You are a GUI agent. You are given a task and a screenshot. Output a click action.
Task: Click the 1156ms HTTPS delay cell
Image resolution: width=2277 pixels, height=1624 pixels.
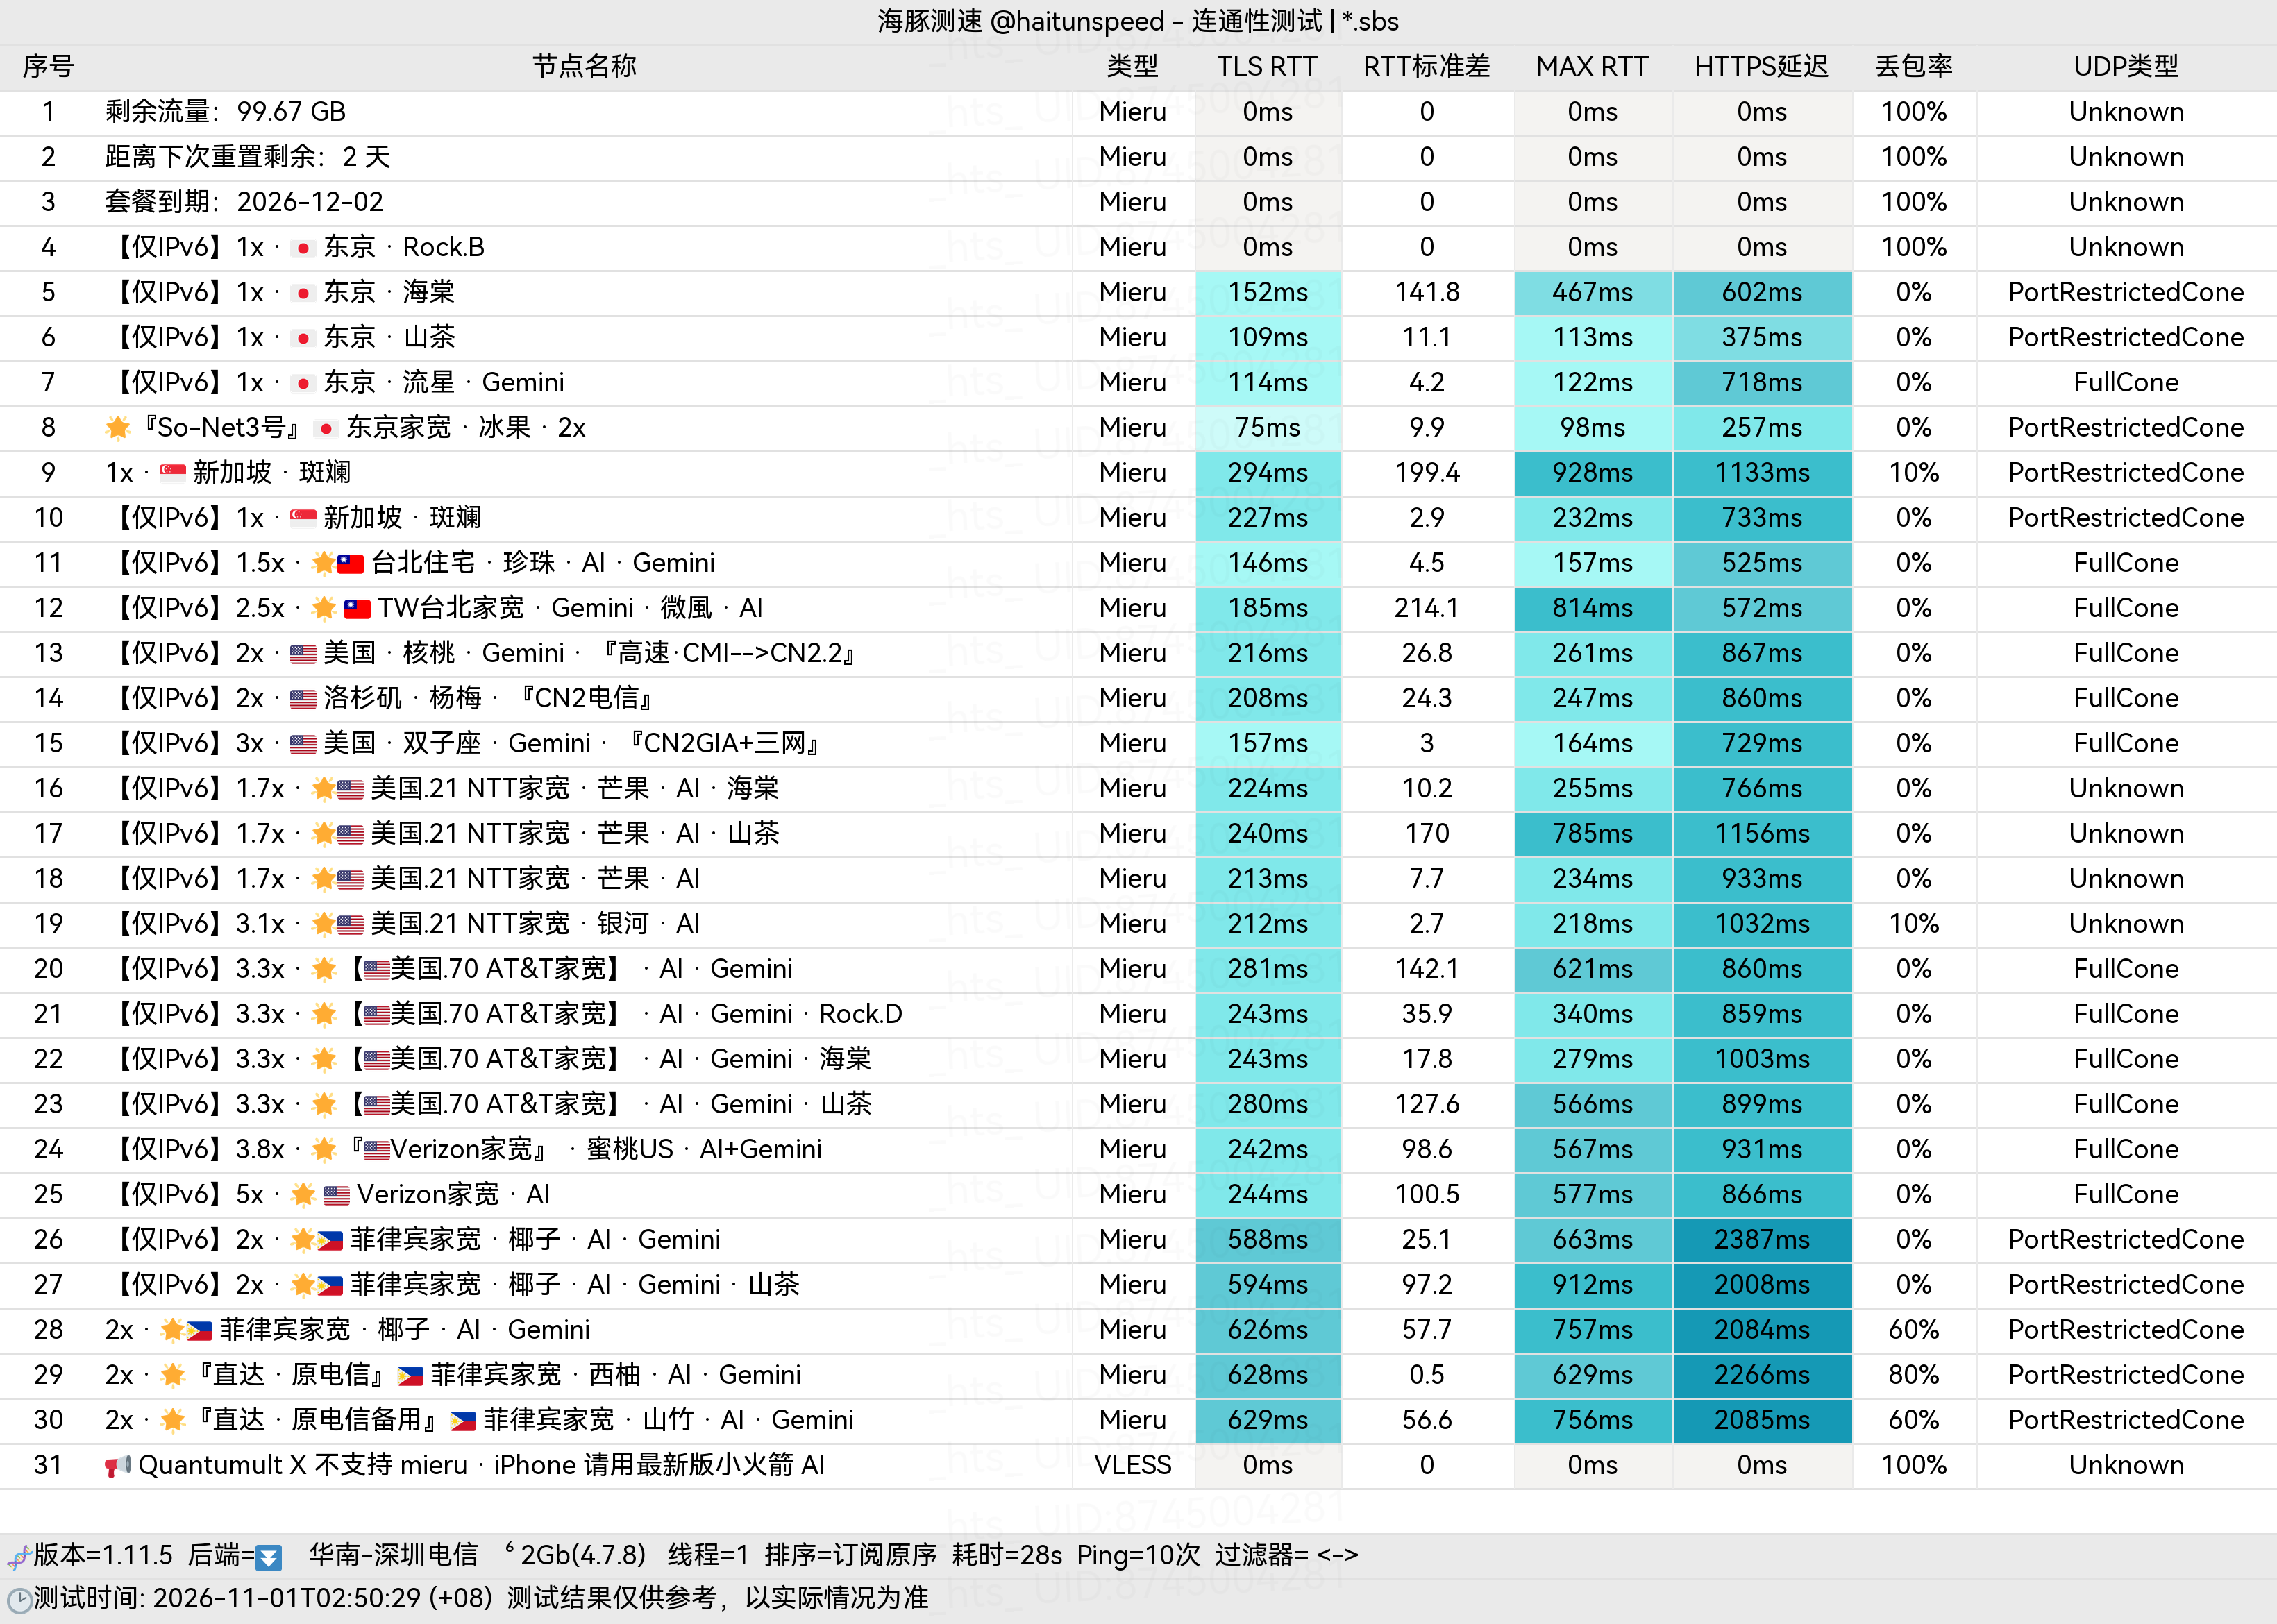1762,834
